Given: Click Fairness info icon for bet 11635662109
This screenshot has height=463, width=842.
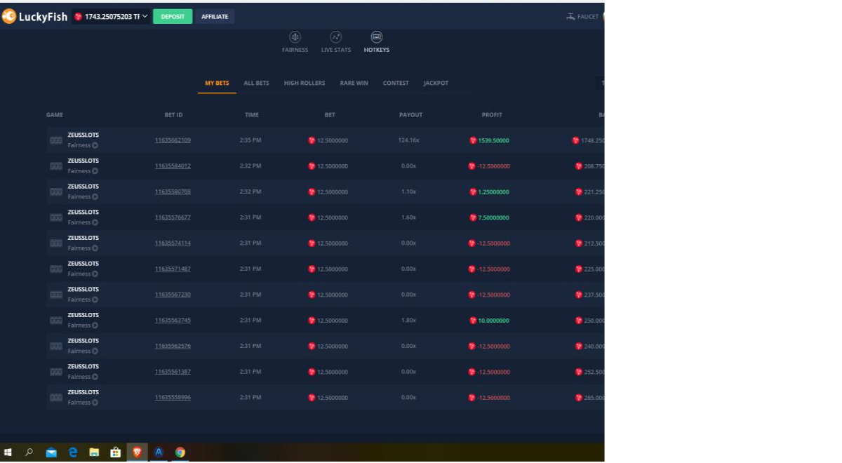Looking at the screenshot, I should click(x=95, y=146).
